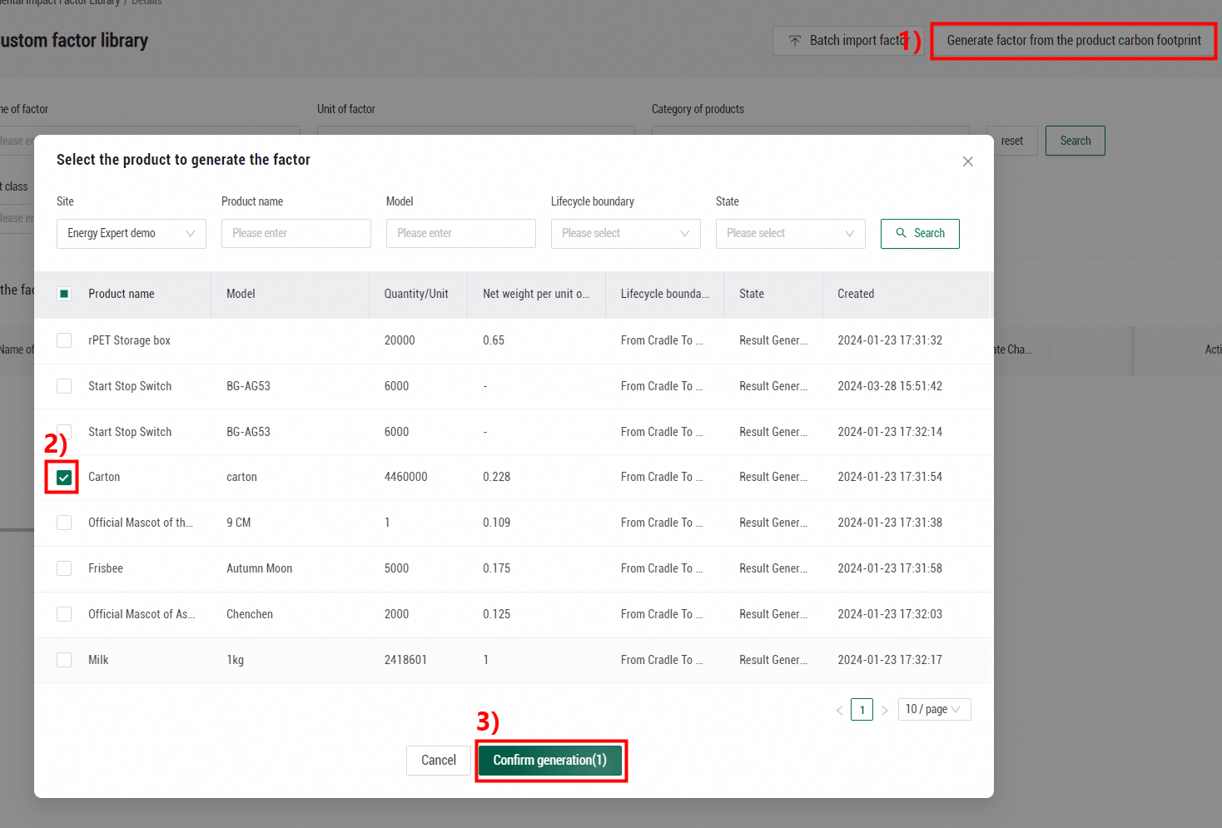This screenshot has width=1222, height=828.
Task: Select page 1 in pagination
Action: (862, 710)
